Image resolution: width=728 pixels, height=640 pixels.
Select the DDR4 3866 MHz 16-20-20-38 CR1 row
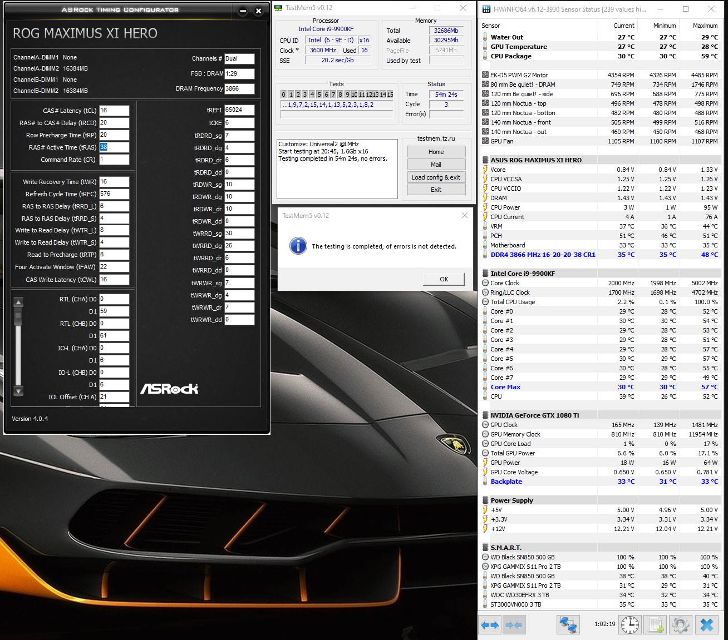coord(601,255)
